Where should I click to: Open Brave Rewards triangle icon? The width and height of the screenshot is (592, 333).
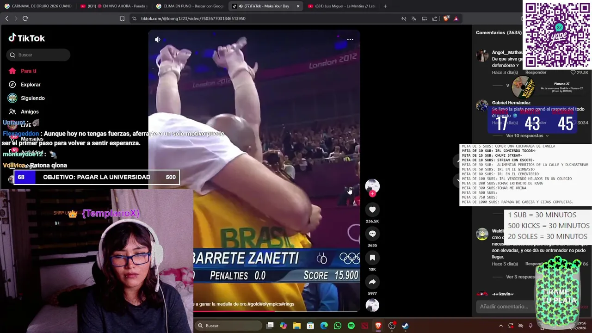(x=456, y=18)
